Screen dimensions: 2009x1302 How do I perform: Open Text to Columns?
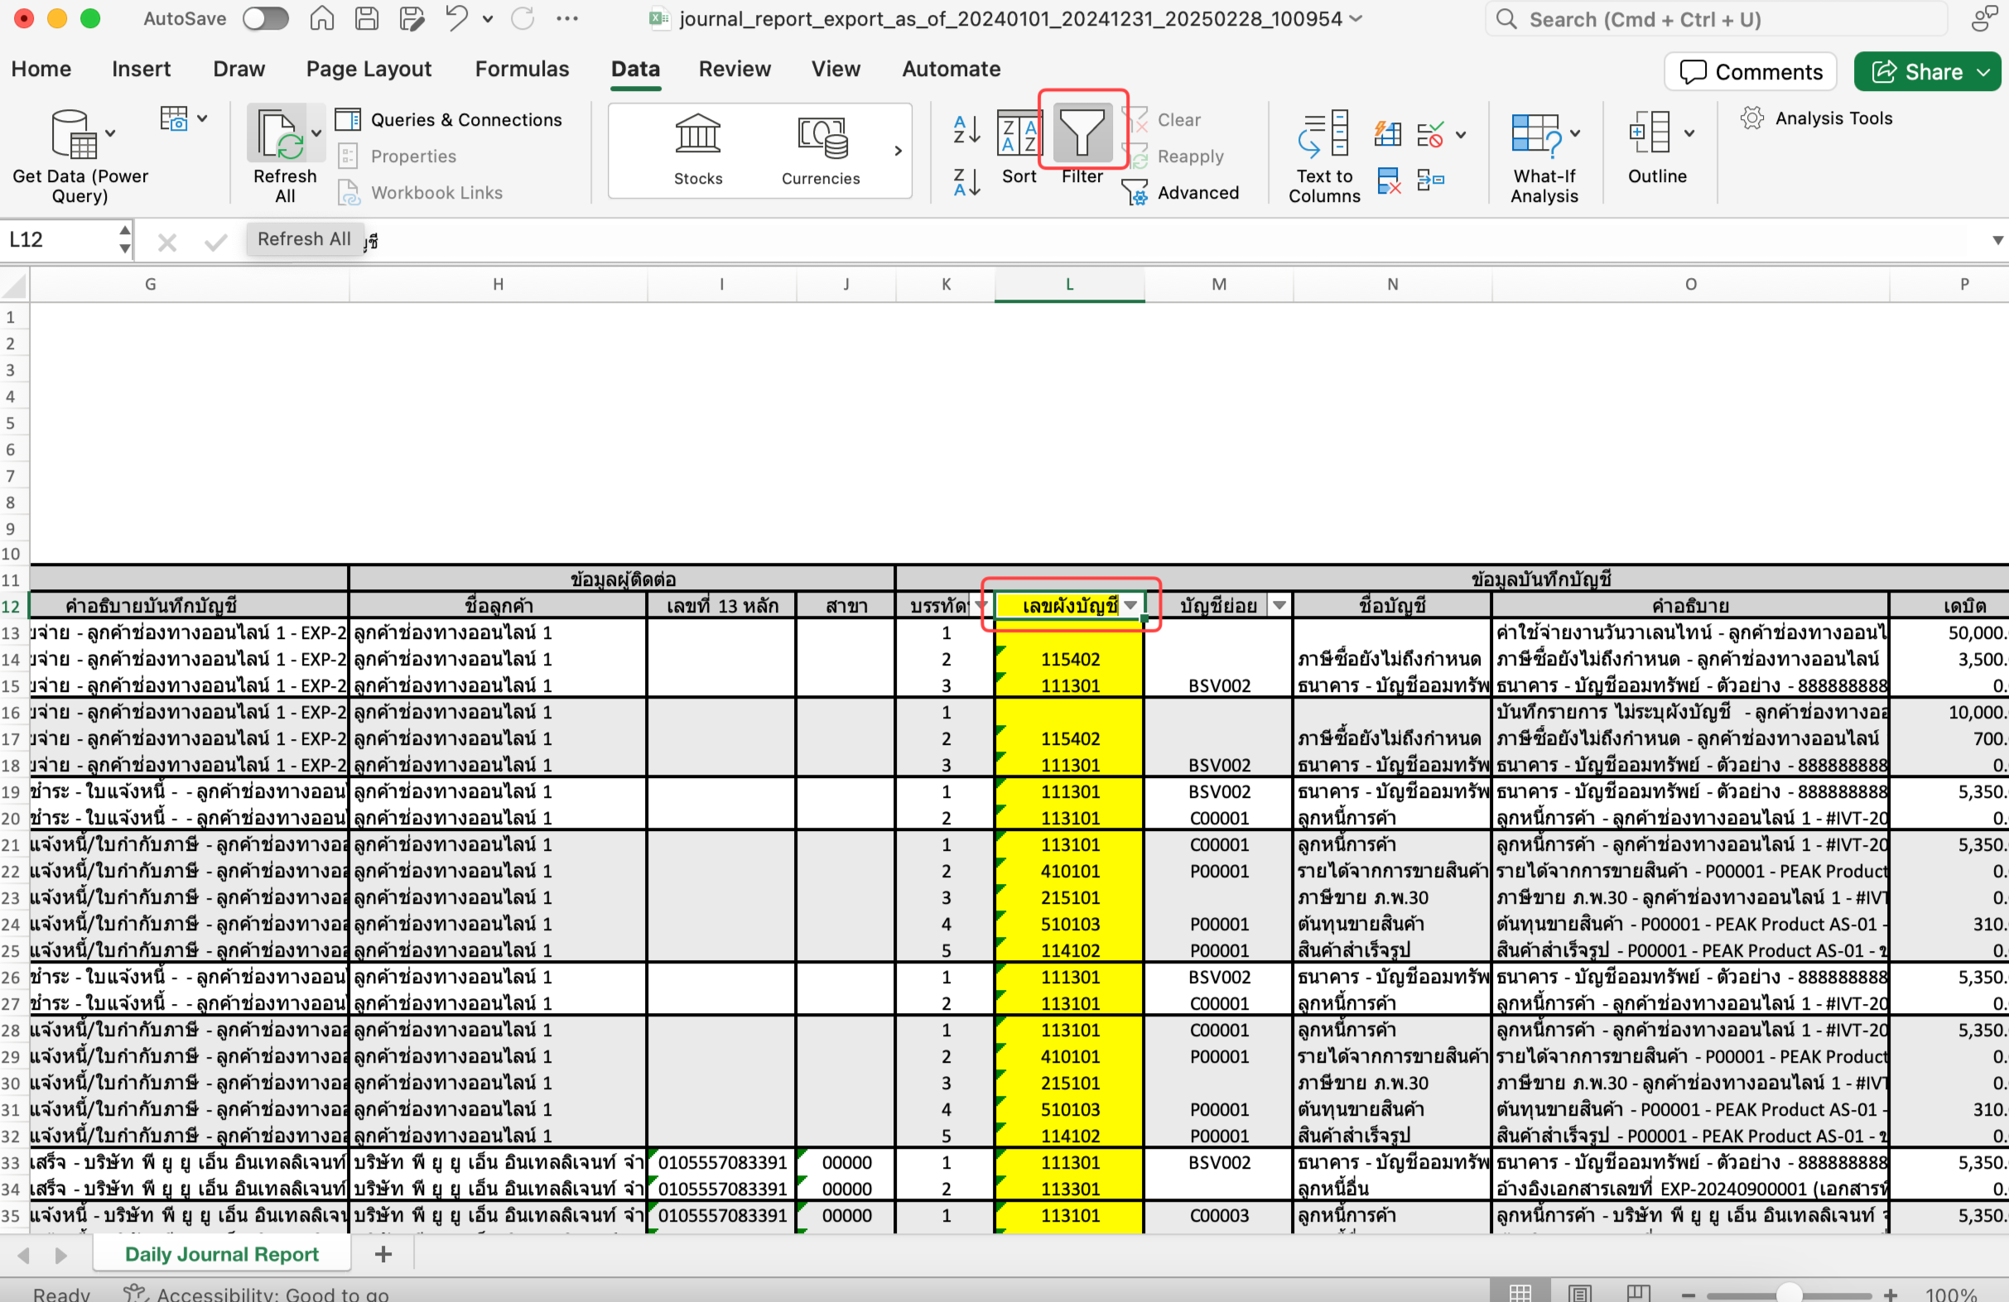[1323, 156]
